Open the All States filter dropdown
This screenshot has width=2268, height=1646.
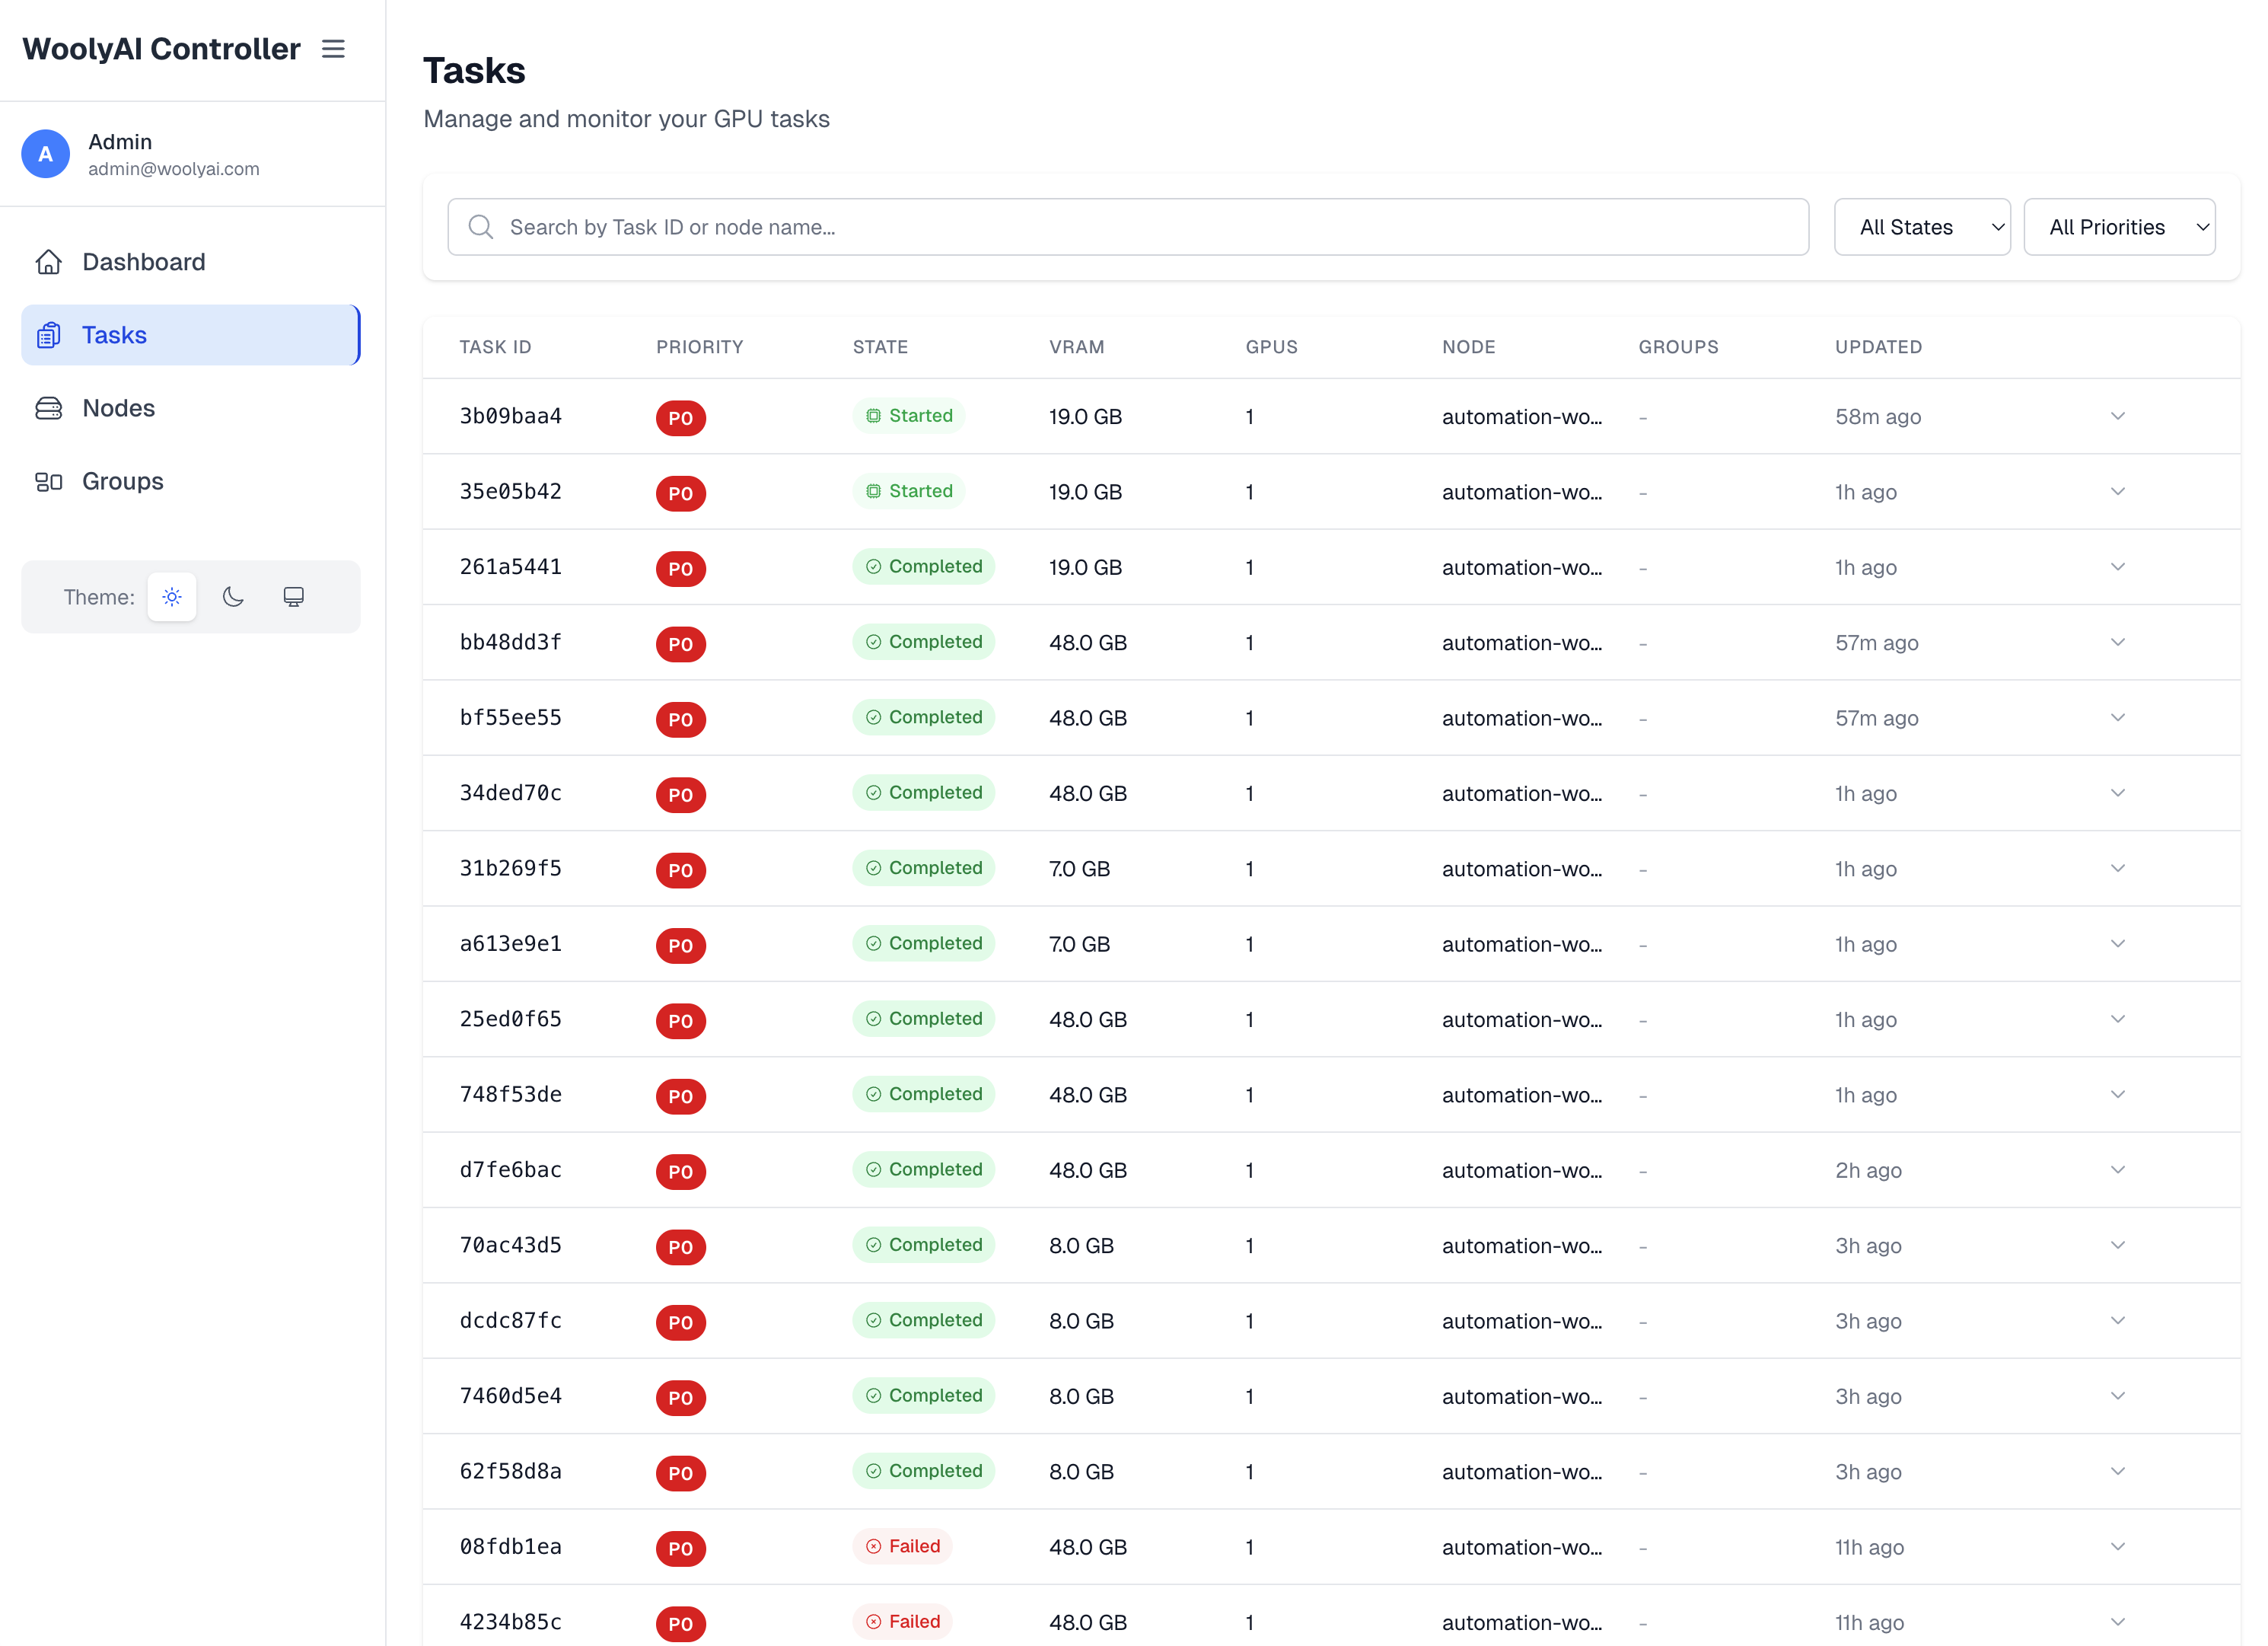1921,227
